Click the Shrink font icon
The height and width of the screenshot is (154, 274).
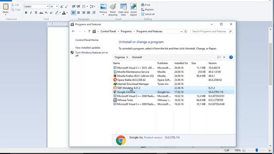[66, 6]
